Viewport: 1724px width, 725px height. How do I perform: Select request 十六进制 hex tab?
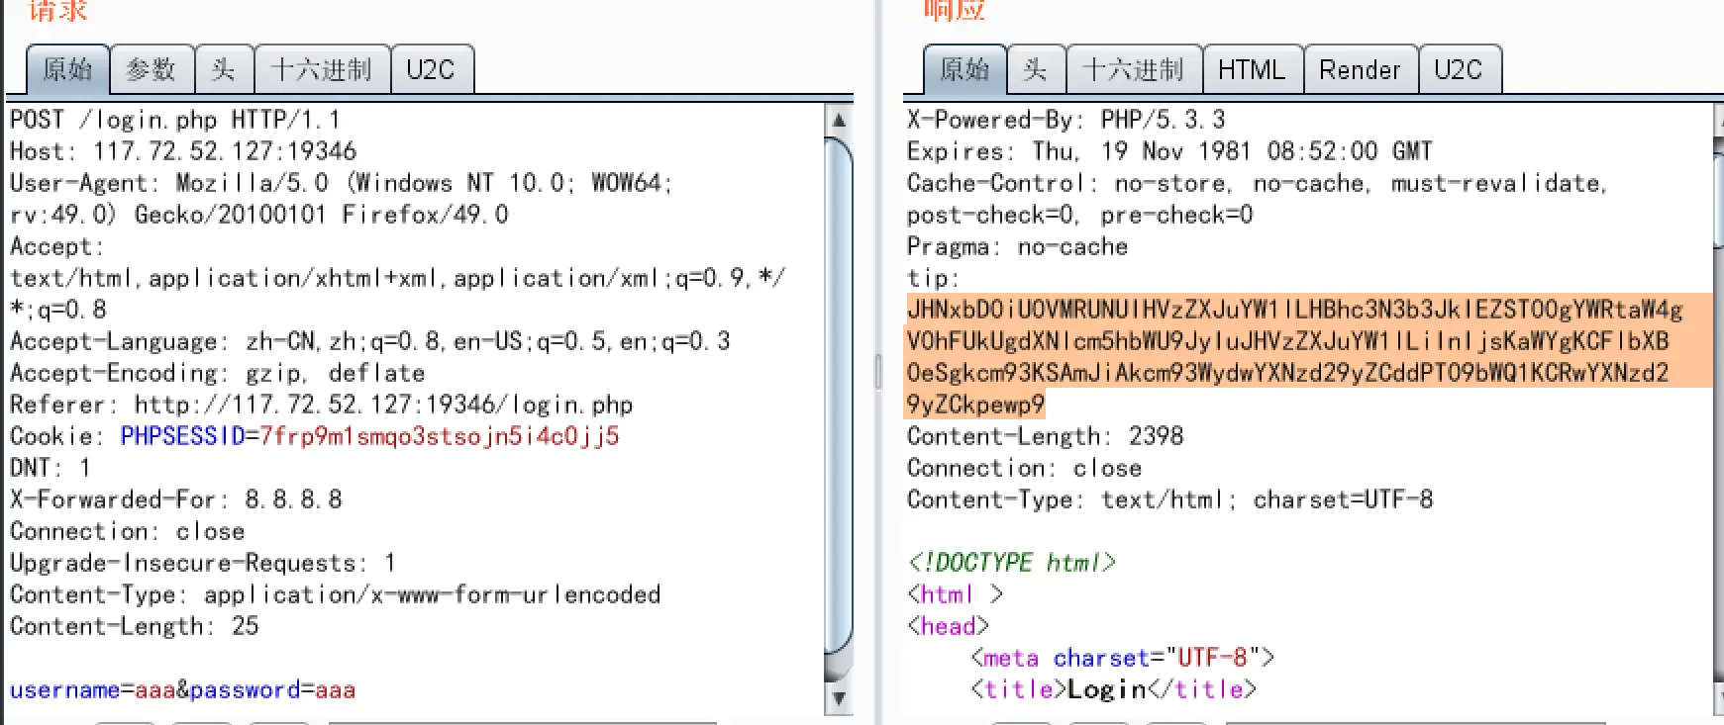click(321, 69)
